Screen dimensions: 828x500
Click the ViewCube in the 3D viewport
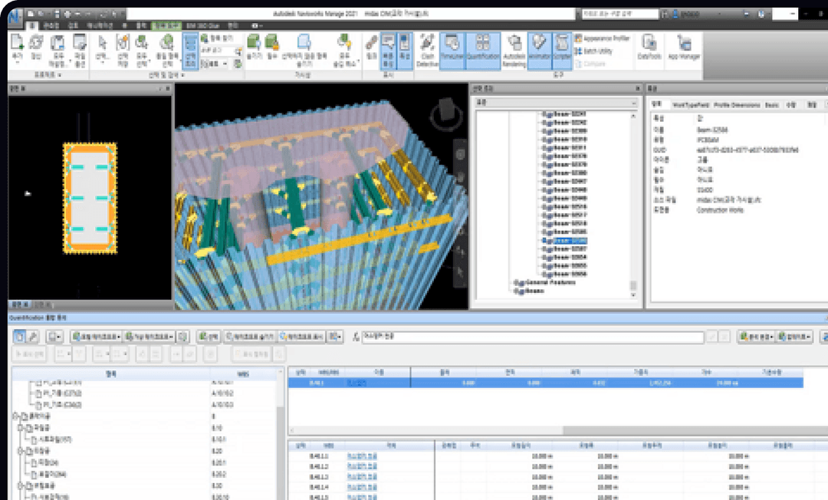[445, 113]
